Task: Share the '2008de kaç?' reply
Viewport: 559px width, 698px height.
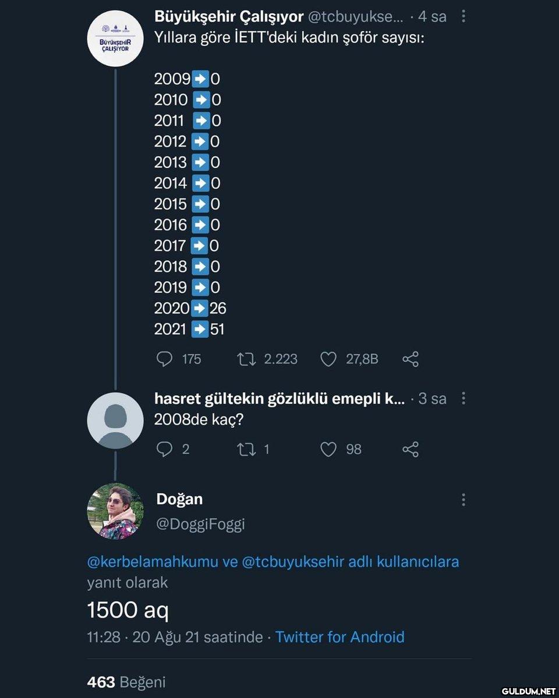Action: pyautogui.click(x=411, y=449)
